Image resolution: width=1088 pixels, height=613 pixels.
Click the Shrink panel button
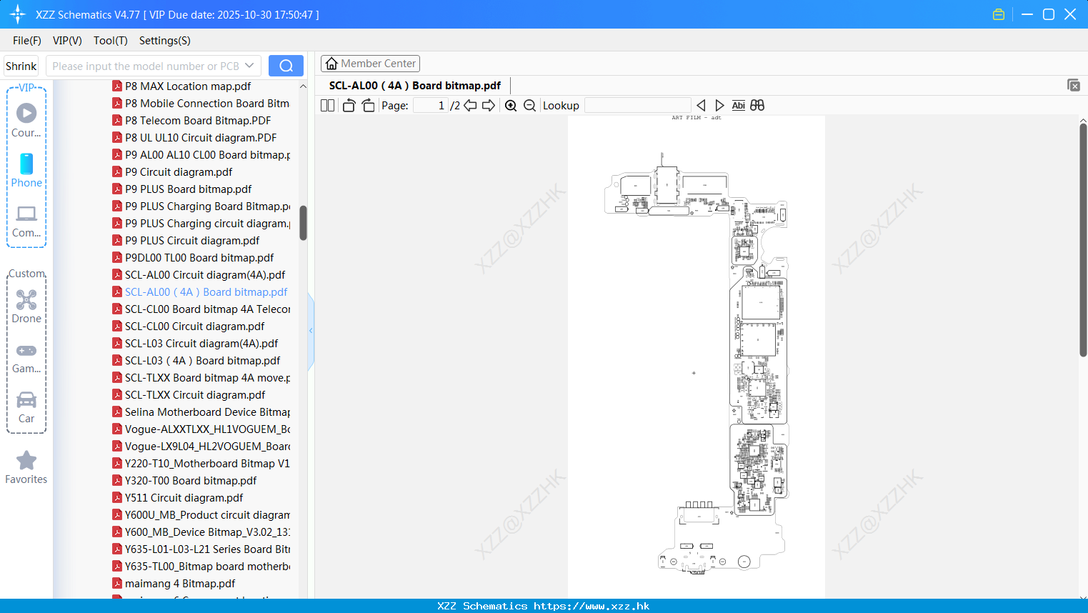tap(21, 66)
